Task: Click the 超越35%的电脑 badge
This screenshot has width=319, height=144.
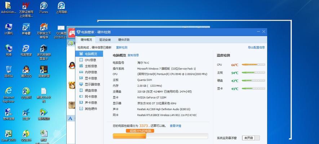Action: click(x=140, y=131)
